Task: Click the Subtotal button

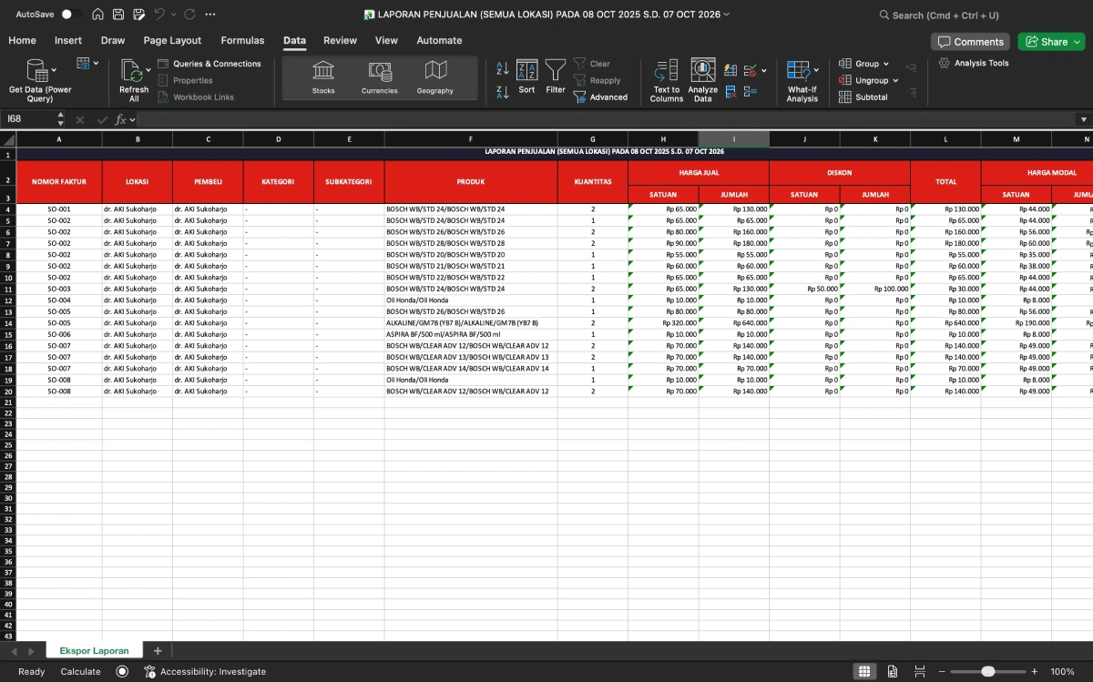Action: click(x=863, y=97)
